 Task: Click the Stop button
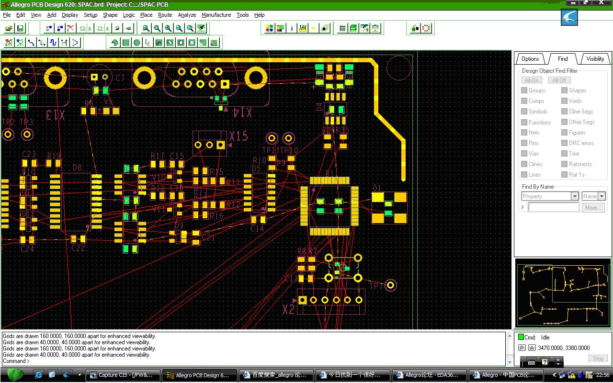coord(598,358)
